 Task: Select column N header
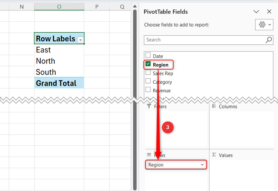point(21,7)
